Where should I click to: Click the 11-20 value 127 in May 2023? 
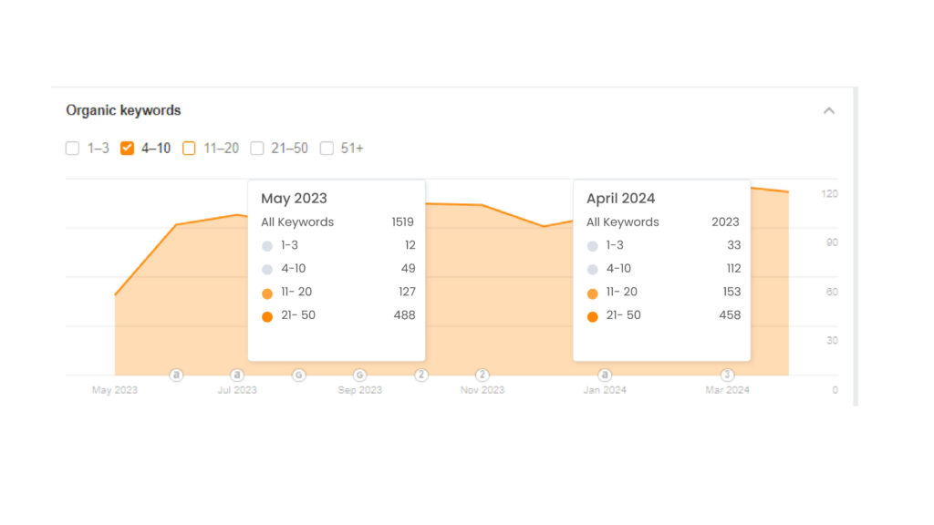point(407,292)
